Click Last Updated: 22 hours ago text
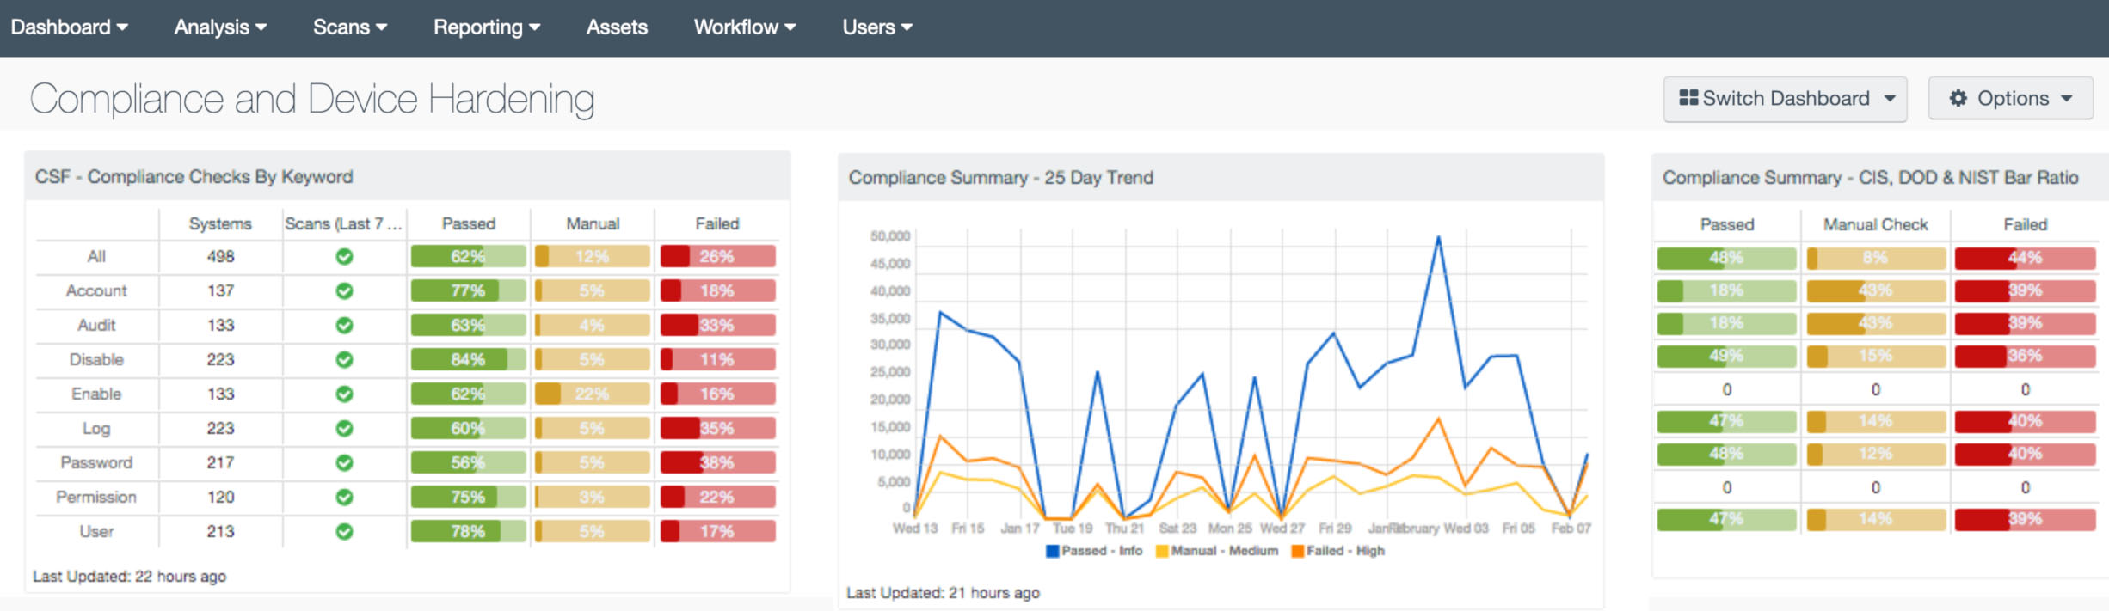This screenshot has width=2109, height=611. point(130,576)
